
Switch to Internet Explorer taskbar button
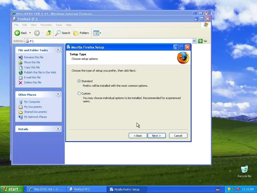(x=46, y=189)
